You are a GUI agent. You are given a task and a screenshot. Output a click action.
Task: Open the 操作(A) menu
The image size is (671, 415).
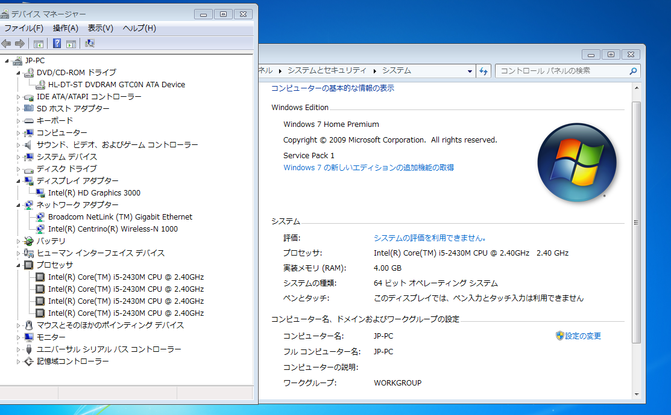click(66, 28)
